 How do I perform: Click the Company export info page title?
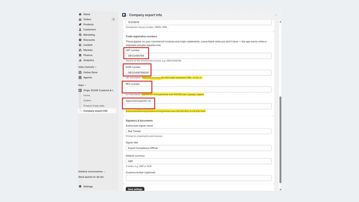tap(145, 15)
